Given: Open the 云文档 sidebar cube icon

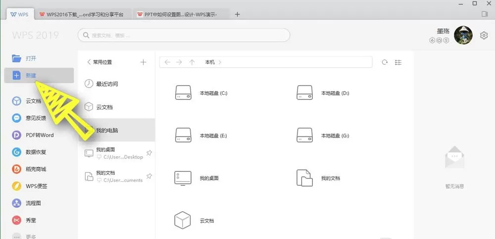Looking at the screenshot, I should click(x=16, y=101).
